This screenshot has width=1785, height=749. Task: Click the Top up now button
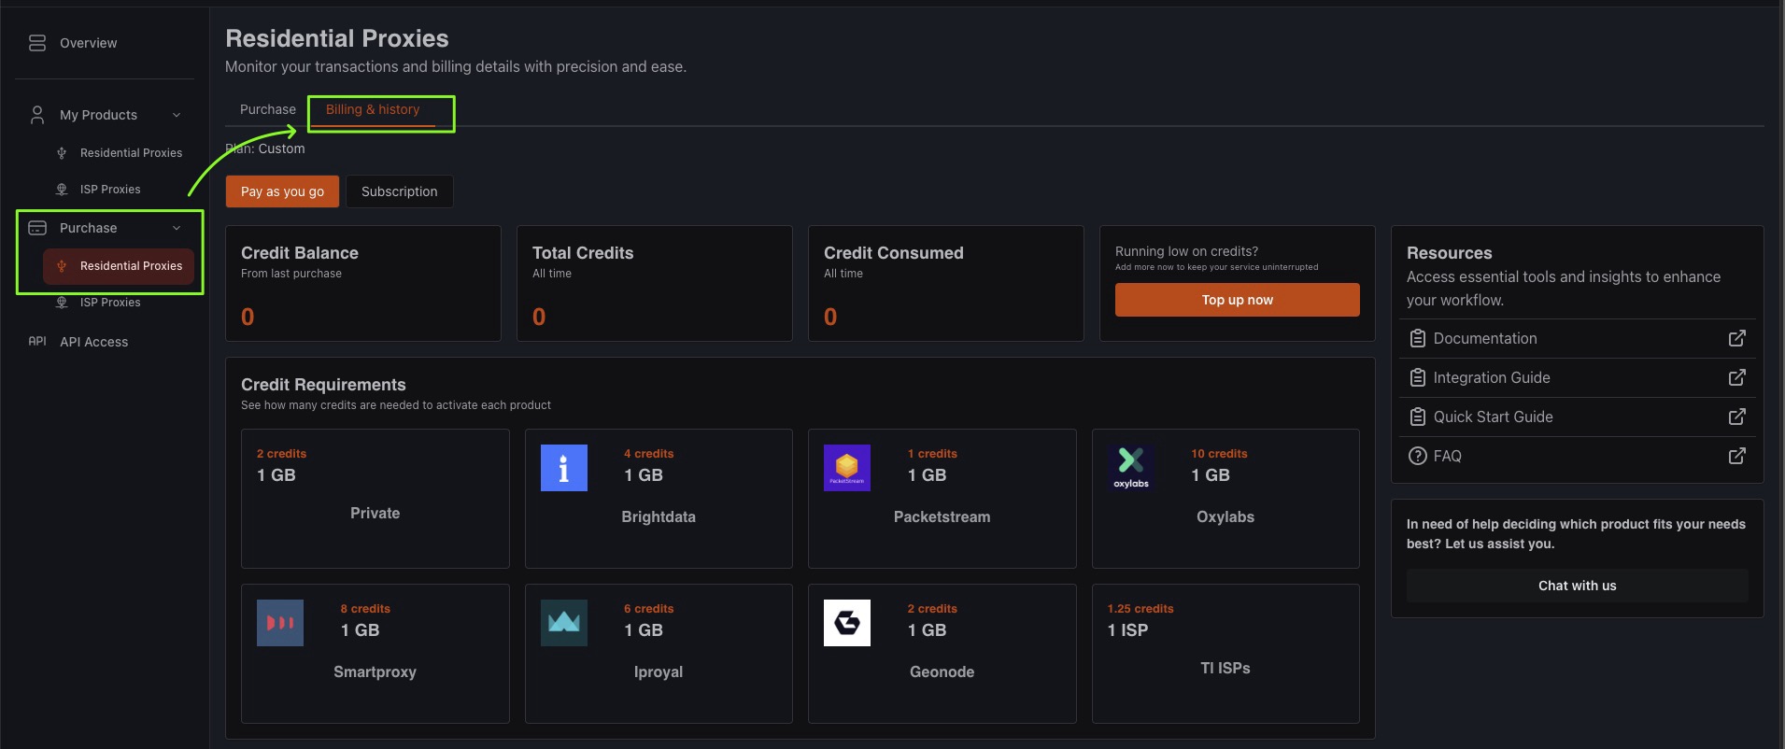(1237, 300)
